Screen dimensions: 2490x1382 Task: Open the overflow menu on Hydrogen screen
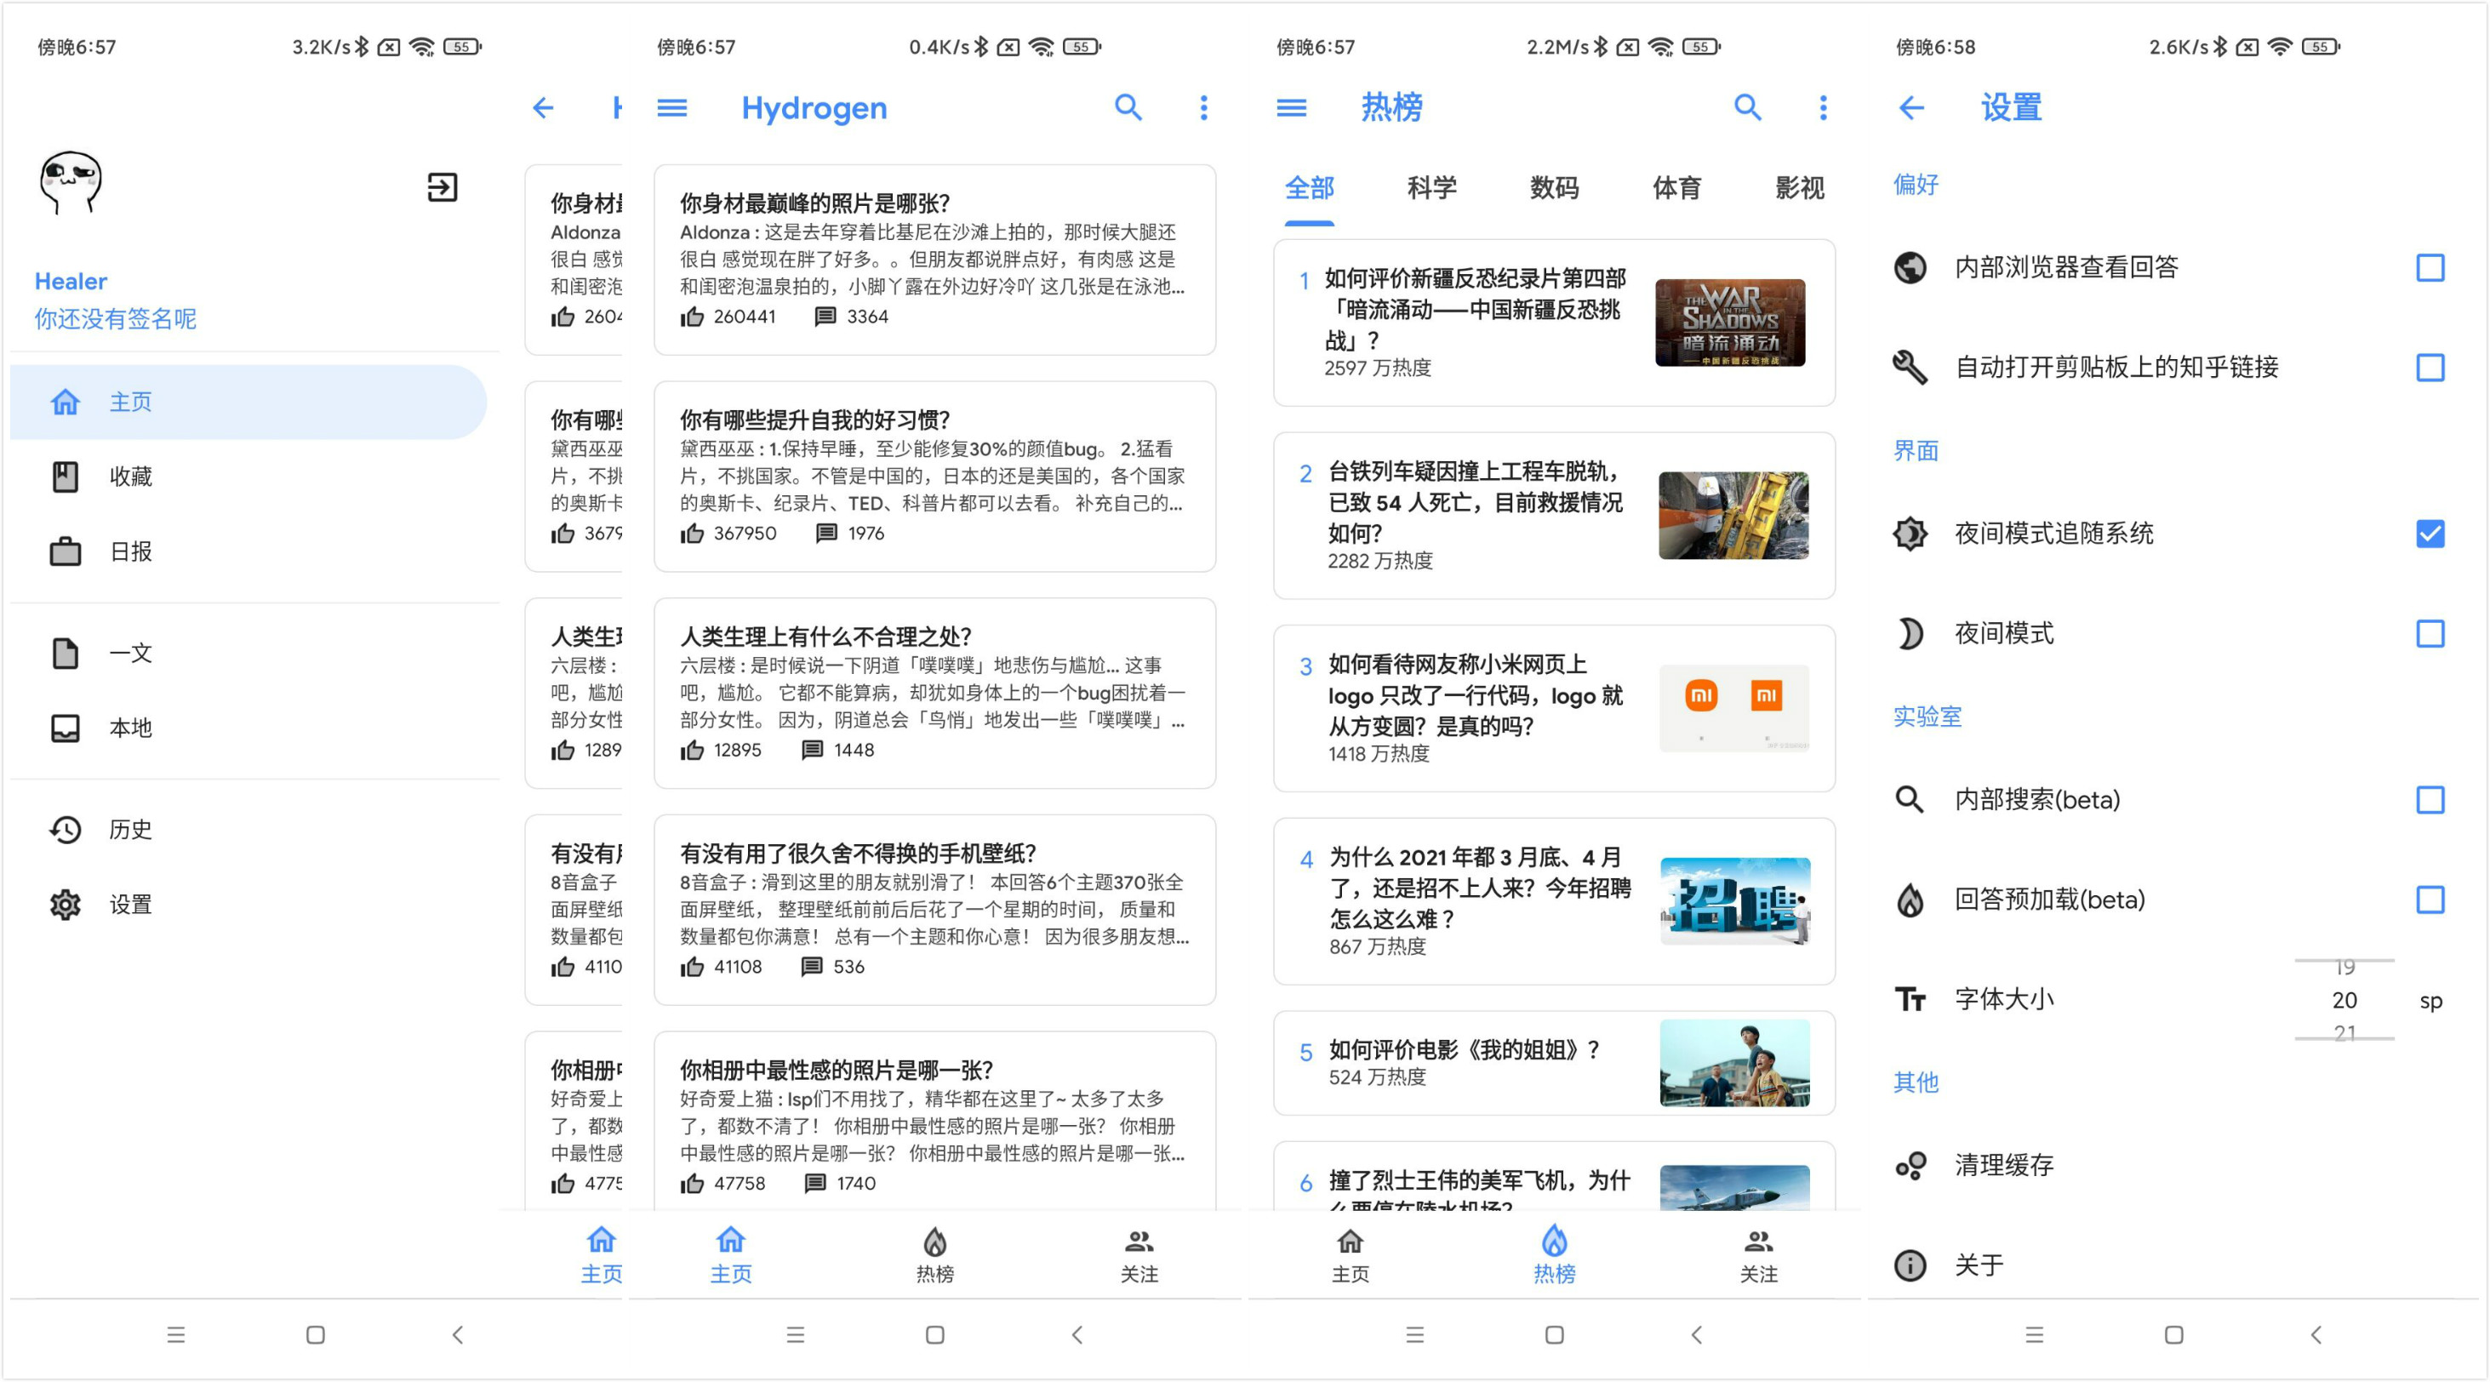pos(1203,107)
